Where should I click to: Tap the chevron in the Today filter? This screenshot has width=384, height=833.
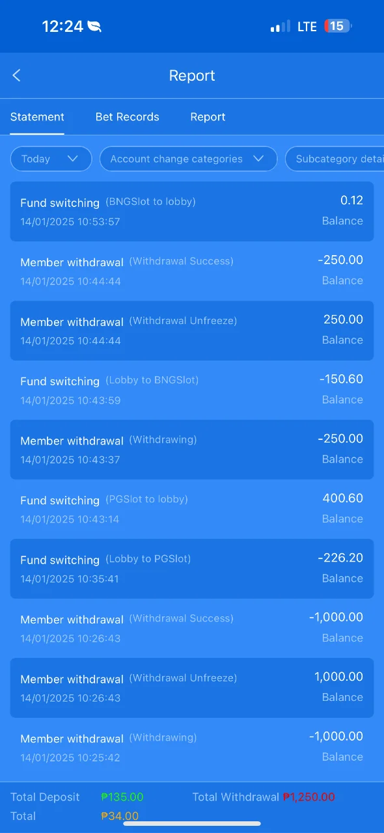(x=73, y=159)
